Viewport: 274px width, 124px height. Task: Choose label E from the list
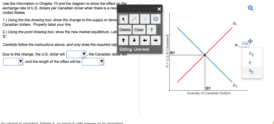(250, 63)
